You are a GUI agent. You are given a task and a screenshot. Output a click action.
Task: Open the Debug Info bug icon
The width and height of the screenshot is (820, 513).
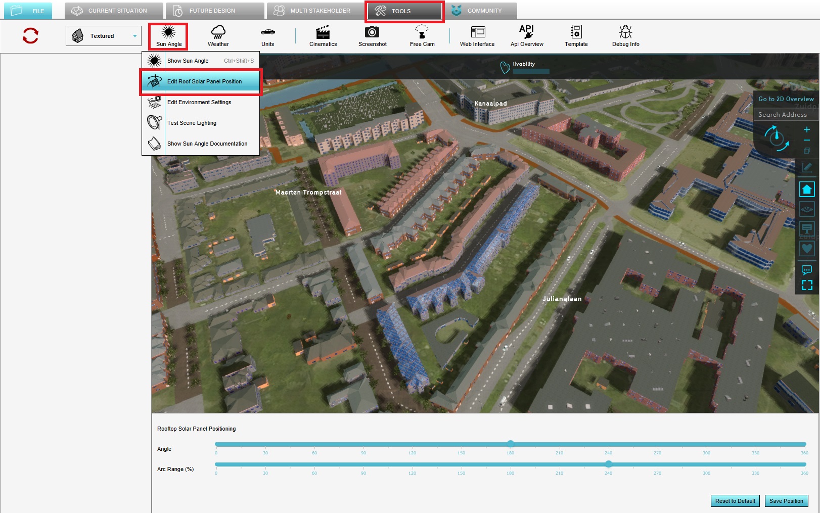(625, 36)
